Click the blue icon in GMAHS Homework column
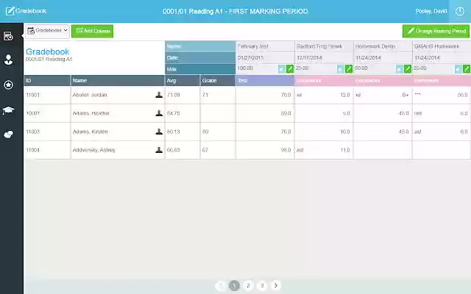This screenshot has width=471, height=294. click(458, 69)
